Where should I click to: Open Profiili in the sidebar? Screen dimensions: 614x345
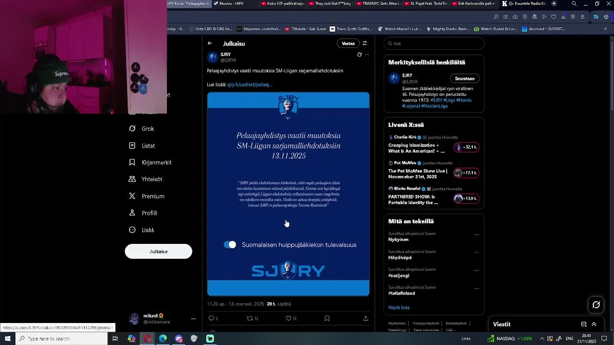143,213
